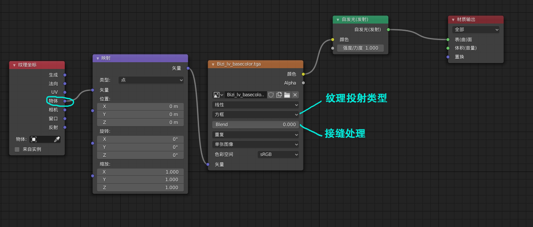Click the 颜色 output socket on image node
The width and height of the screenshot is (533, 227).
[x=303, y=74]
